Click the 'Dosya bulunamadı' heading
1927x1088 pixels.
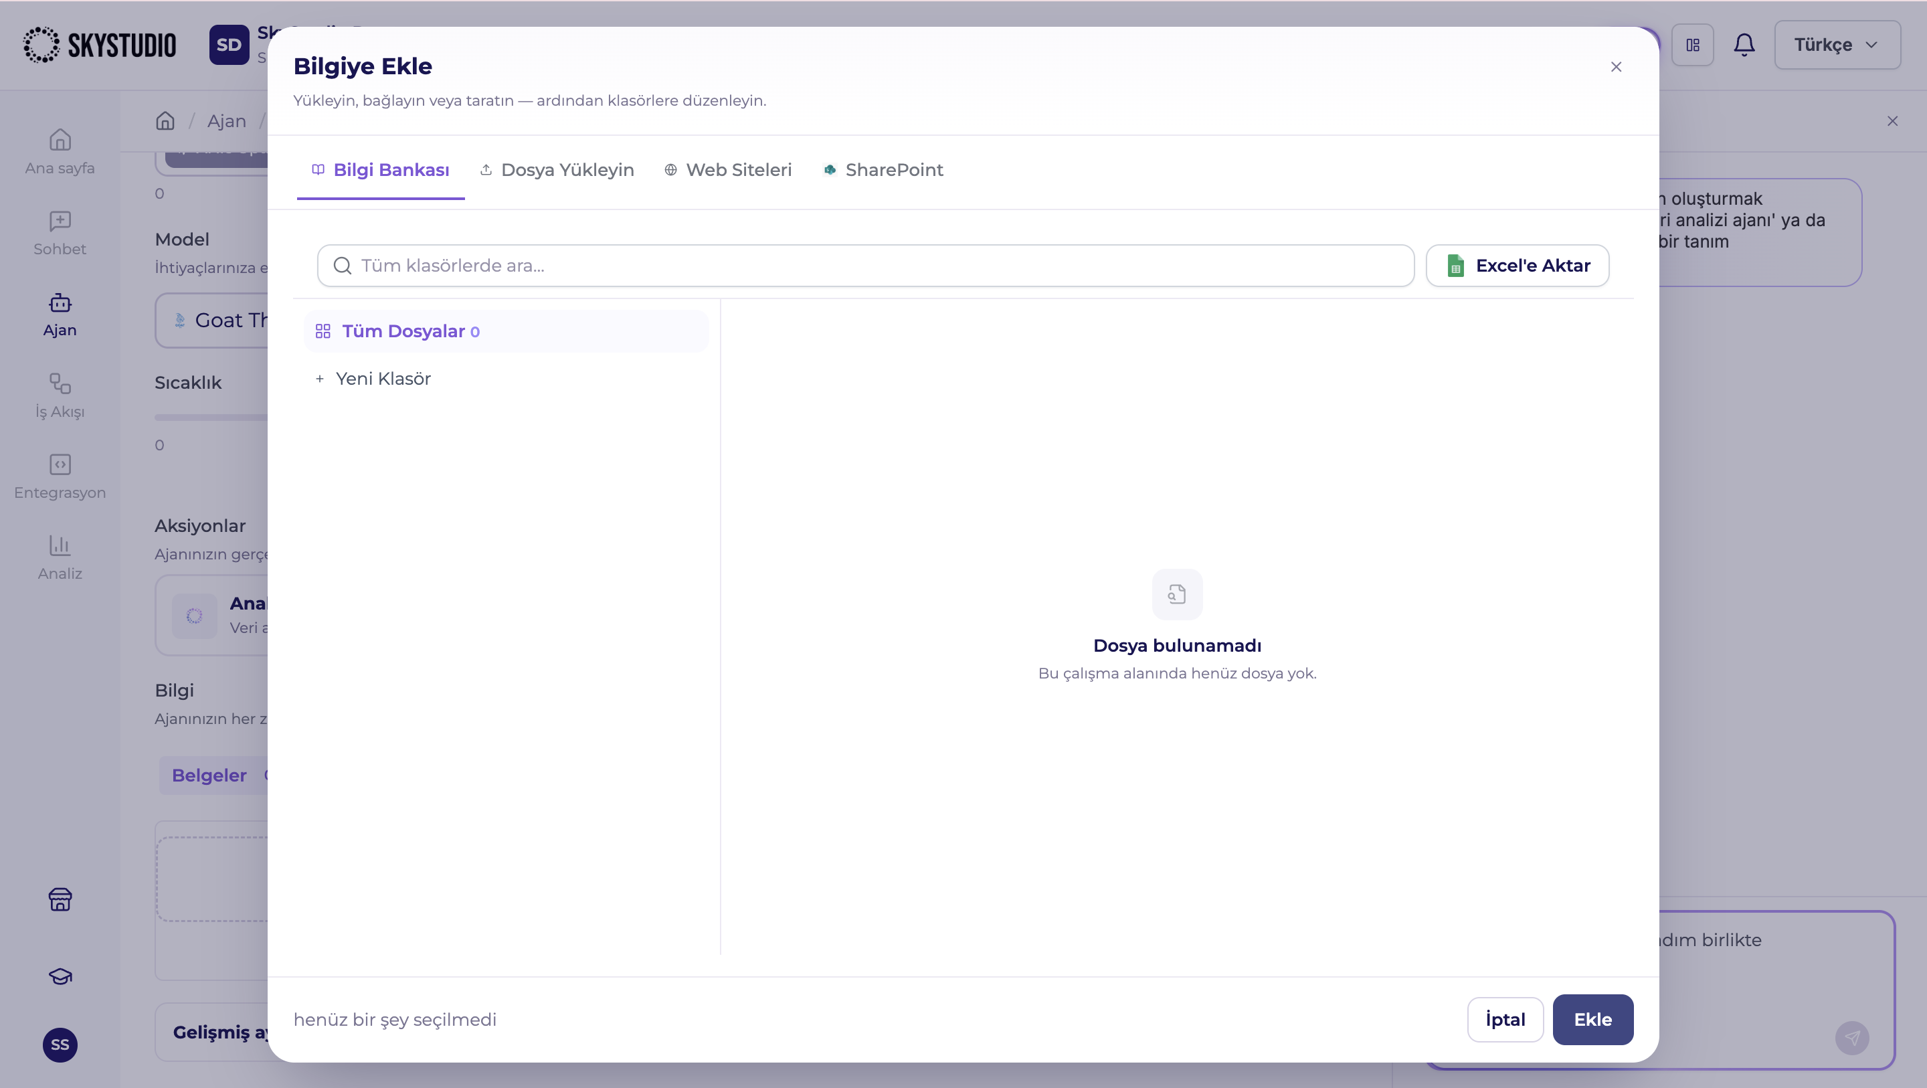1178,646
